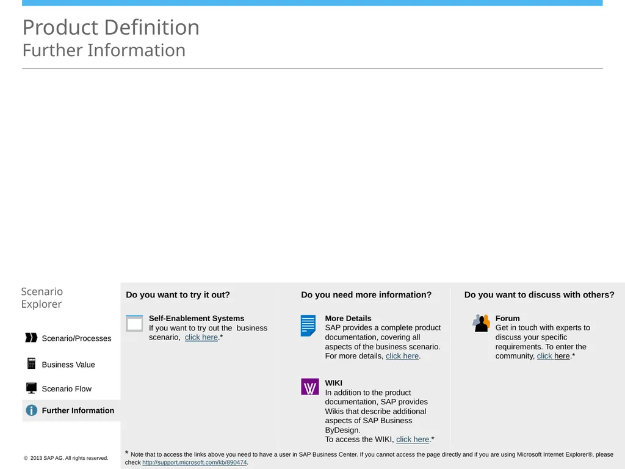
Task: Select the Further Information menu entry
Action: [x=71, y=410]
